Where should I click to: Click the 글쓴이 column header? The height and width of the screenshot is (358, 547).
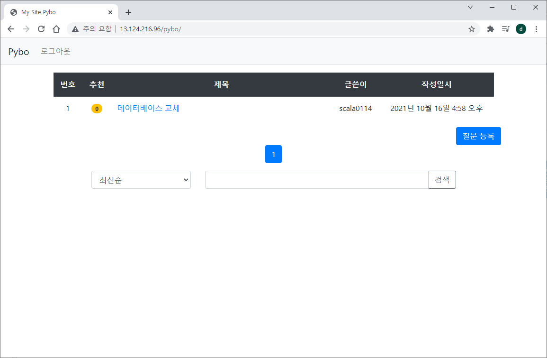[356, 84]
